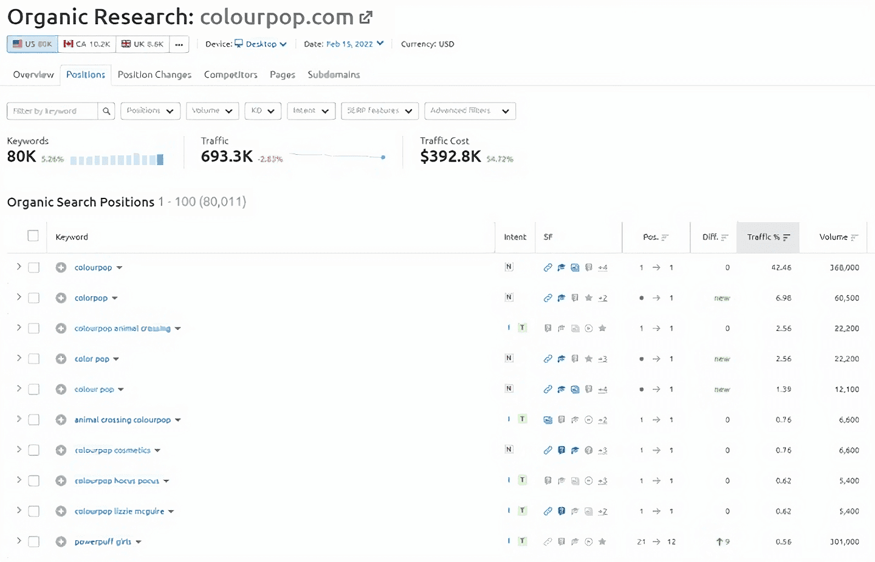The width and height of the screenshot is (875, 562).
Task: Tick checkbox for animal crossing colourpop row
Action: 34,419
